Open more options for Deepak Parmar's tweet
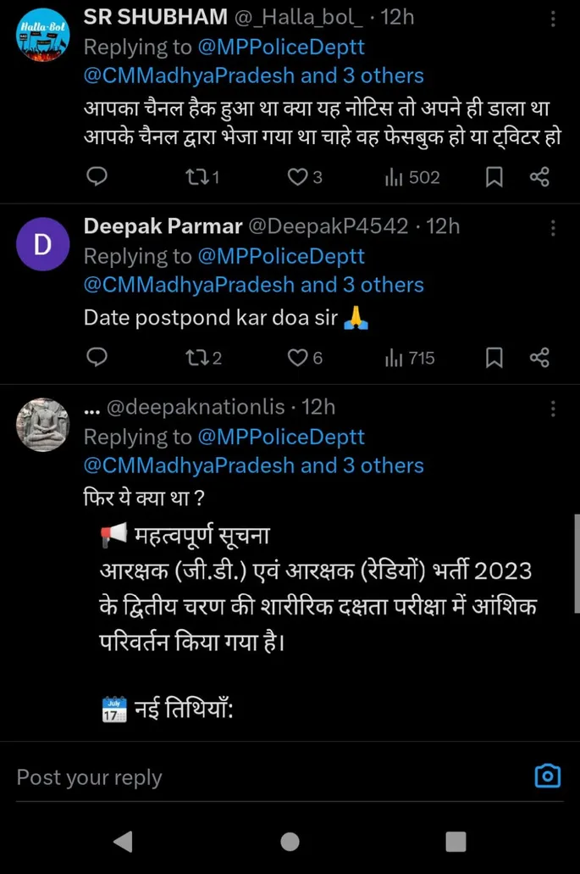The image size is (580, 874). (553, 228)
